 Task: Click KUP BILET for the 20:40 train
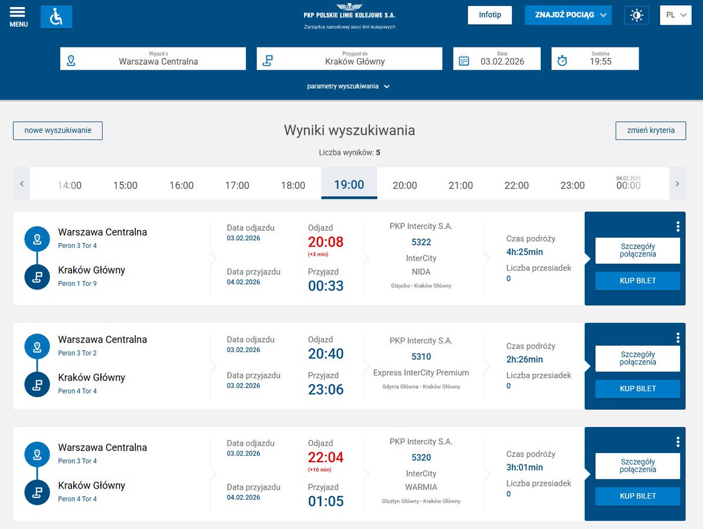coord(638,388)
